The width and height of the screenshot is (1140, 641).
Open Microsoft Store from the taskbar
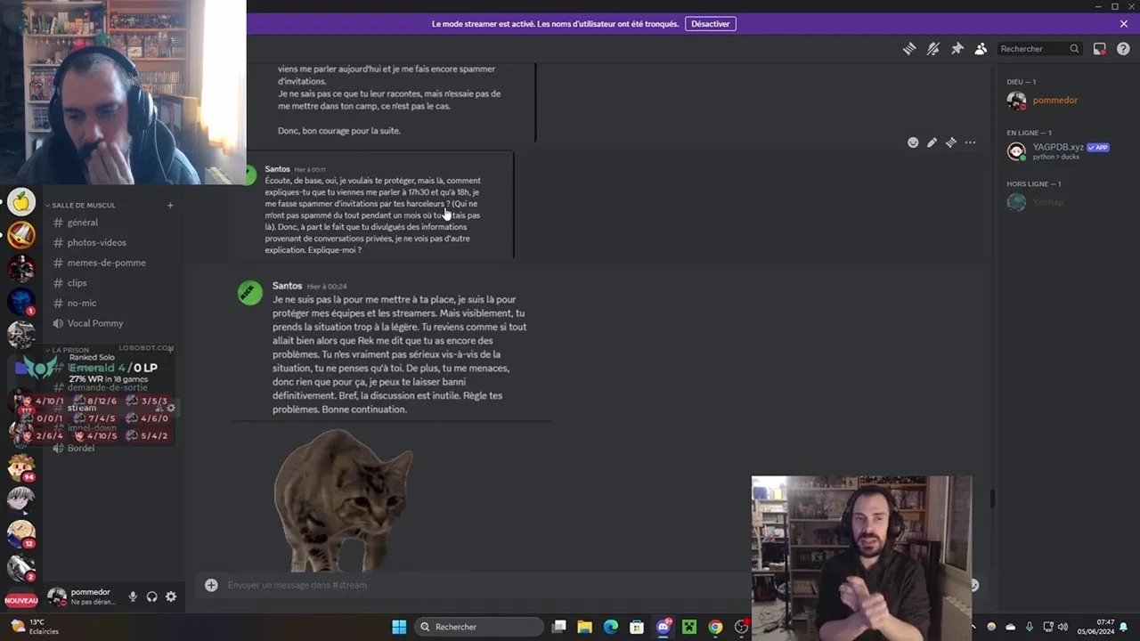[637, 627]
